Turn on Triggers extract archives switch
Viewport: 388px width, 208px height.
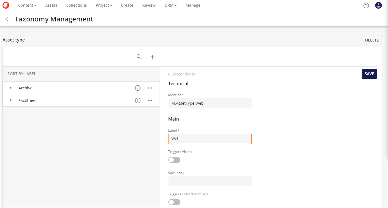(174, 202)
